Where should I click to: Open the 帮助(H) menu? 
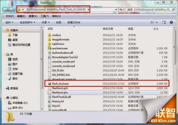(x=56, y=16)
